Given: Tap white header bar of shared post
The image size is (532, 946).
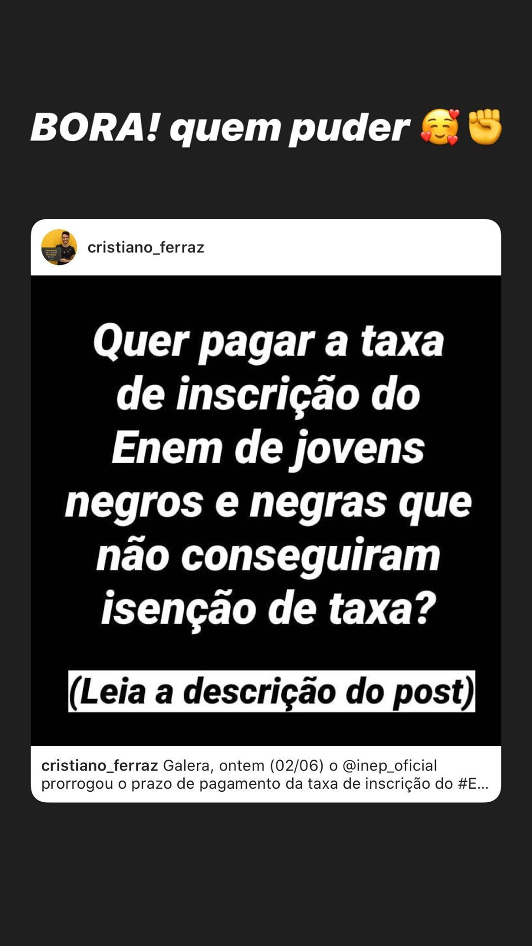Looking at the screenshot, I should (266, 247).
